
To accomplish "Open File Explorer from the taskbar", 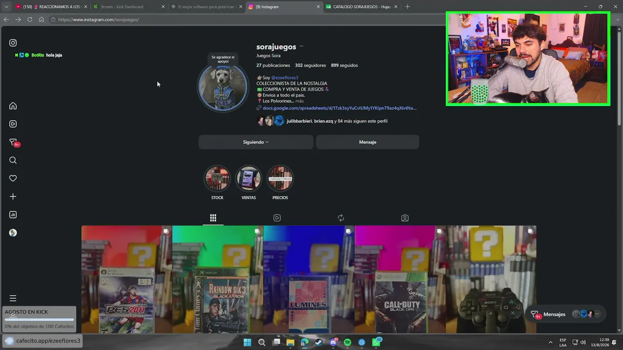I will click(x=290, y=342).
